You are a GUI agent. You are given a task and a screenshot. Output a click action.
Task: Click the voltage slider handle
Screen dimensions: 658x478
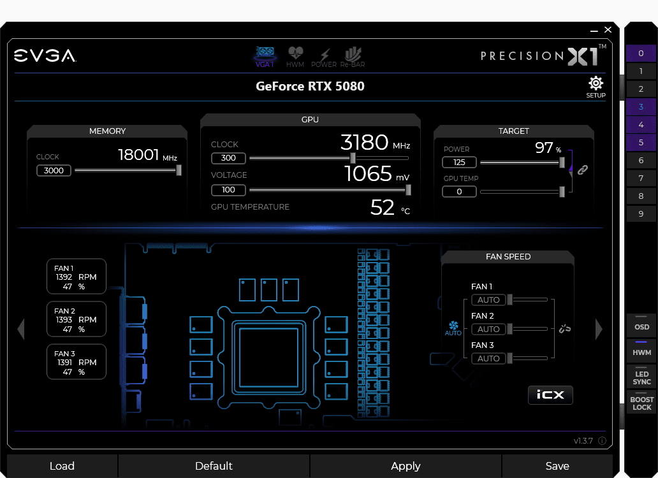pyautogui.click(x=408, y=190)
